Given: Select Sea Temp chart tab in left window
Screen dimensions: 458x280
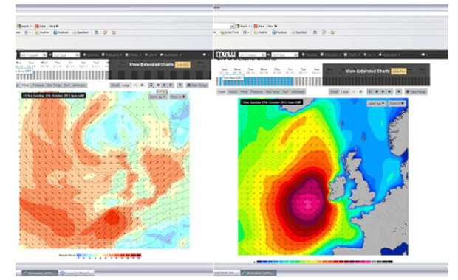Looking at the screenshot, I should coord(54,85).
